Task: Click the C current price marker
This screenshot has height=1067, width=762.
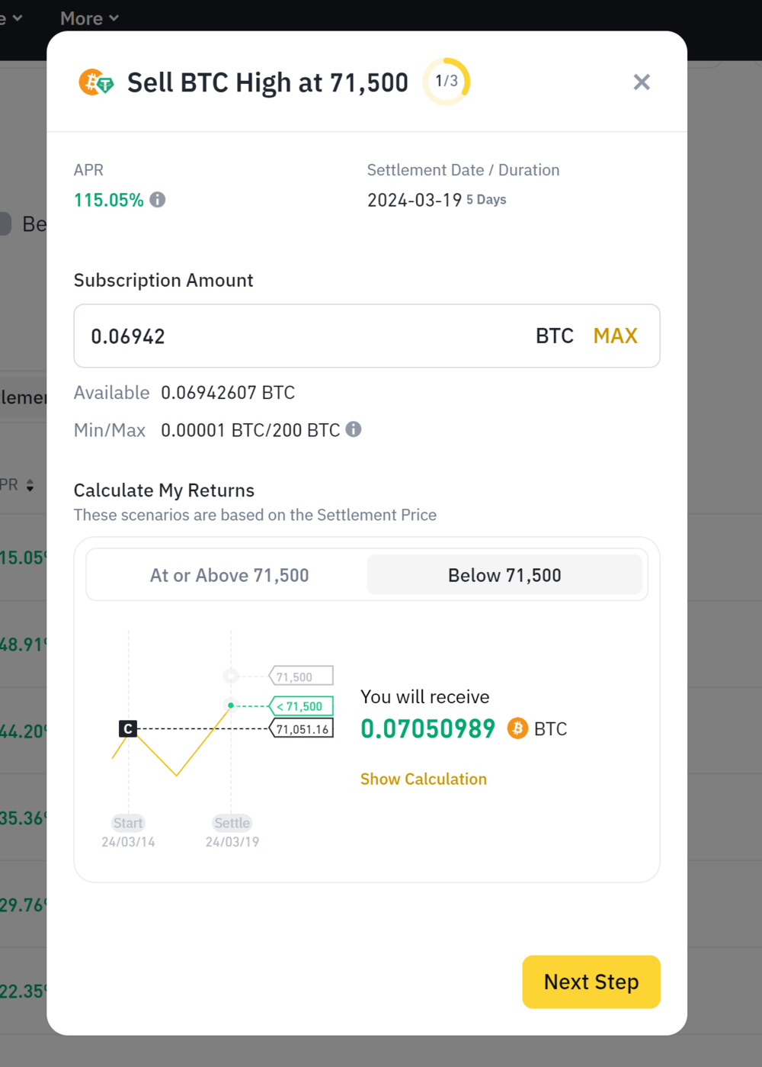Action: (128, 729)
